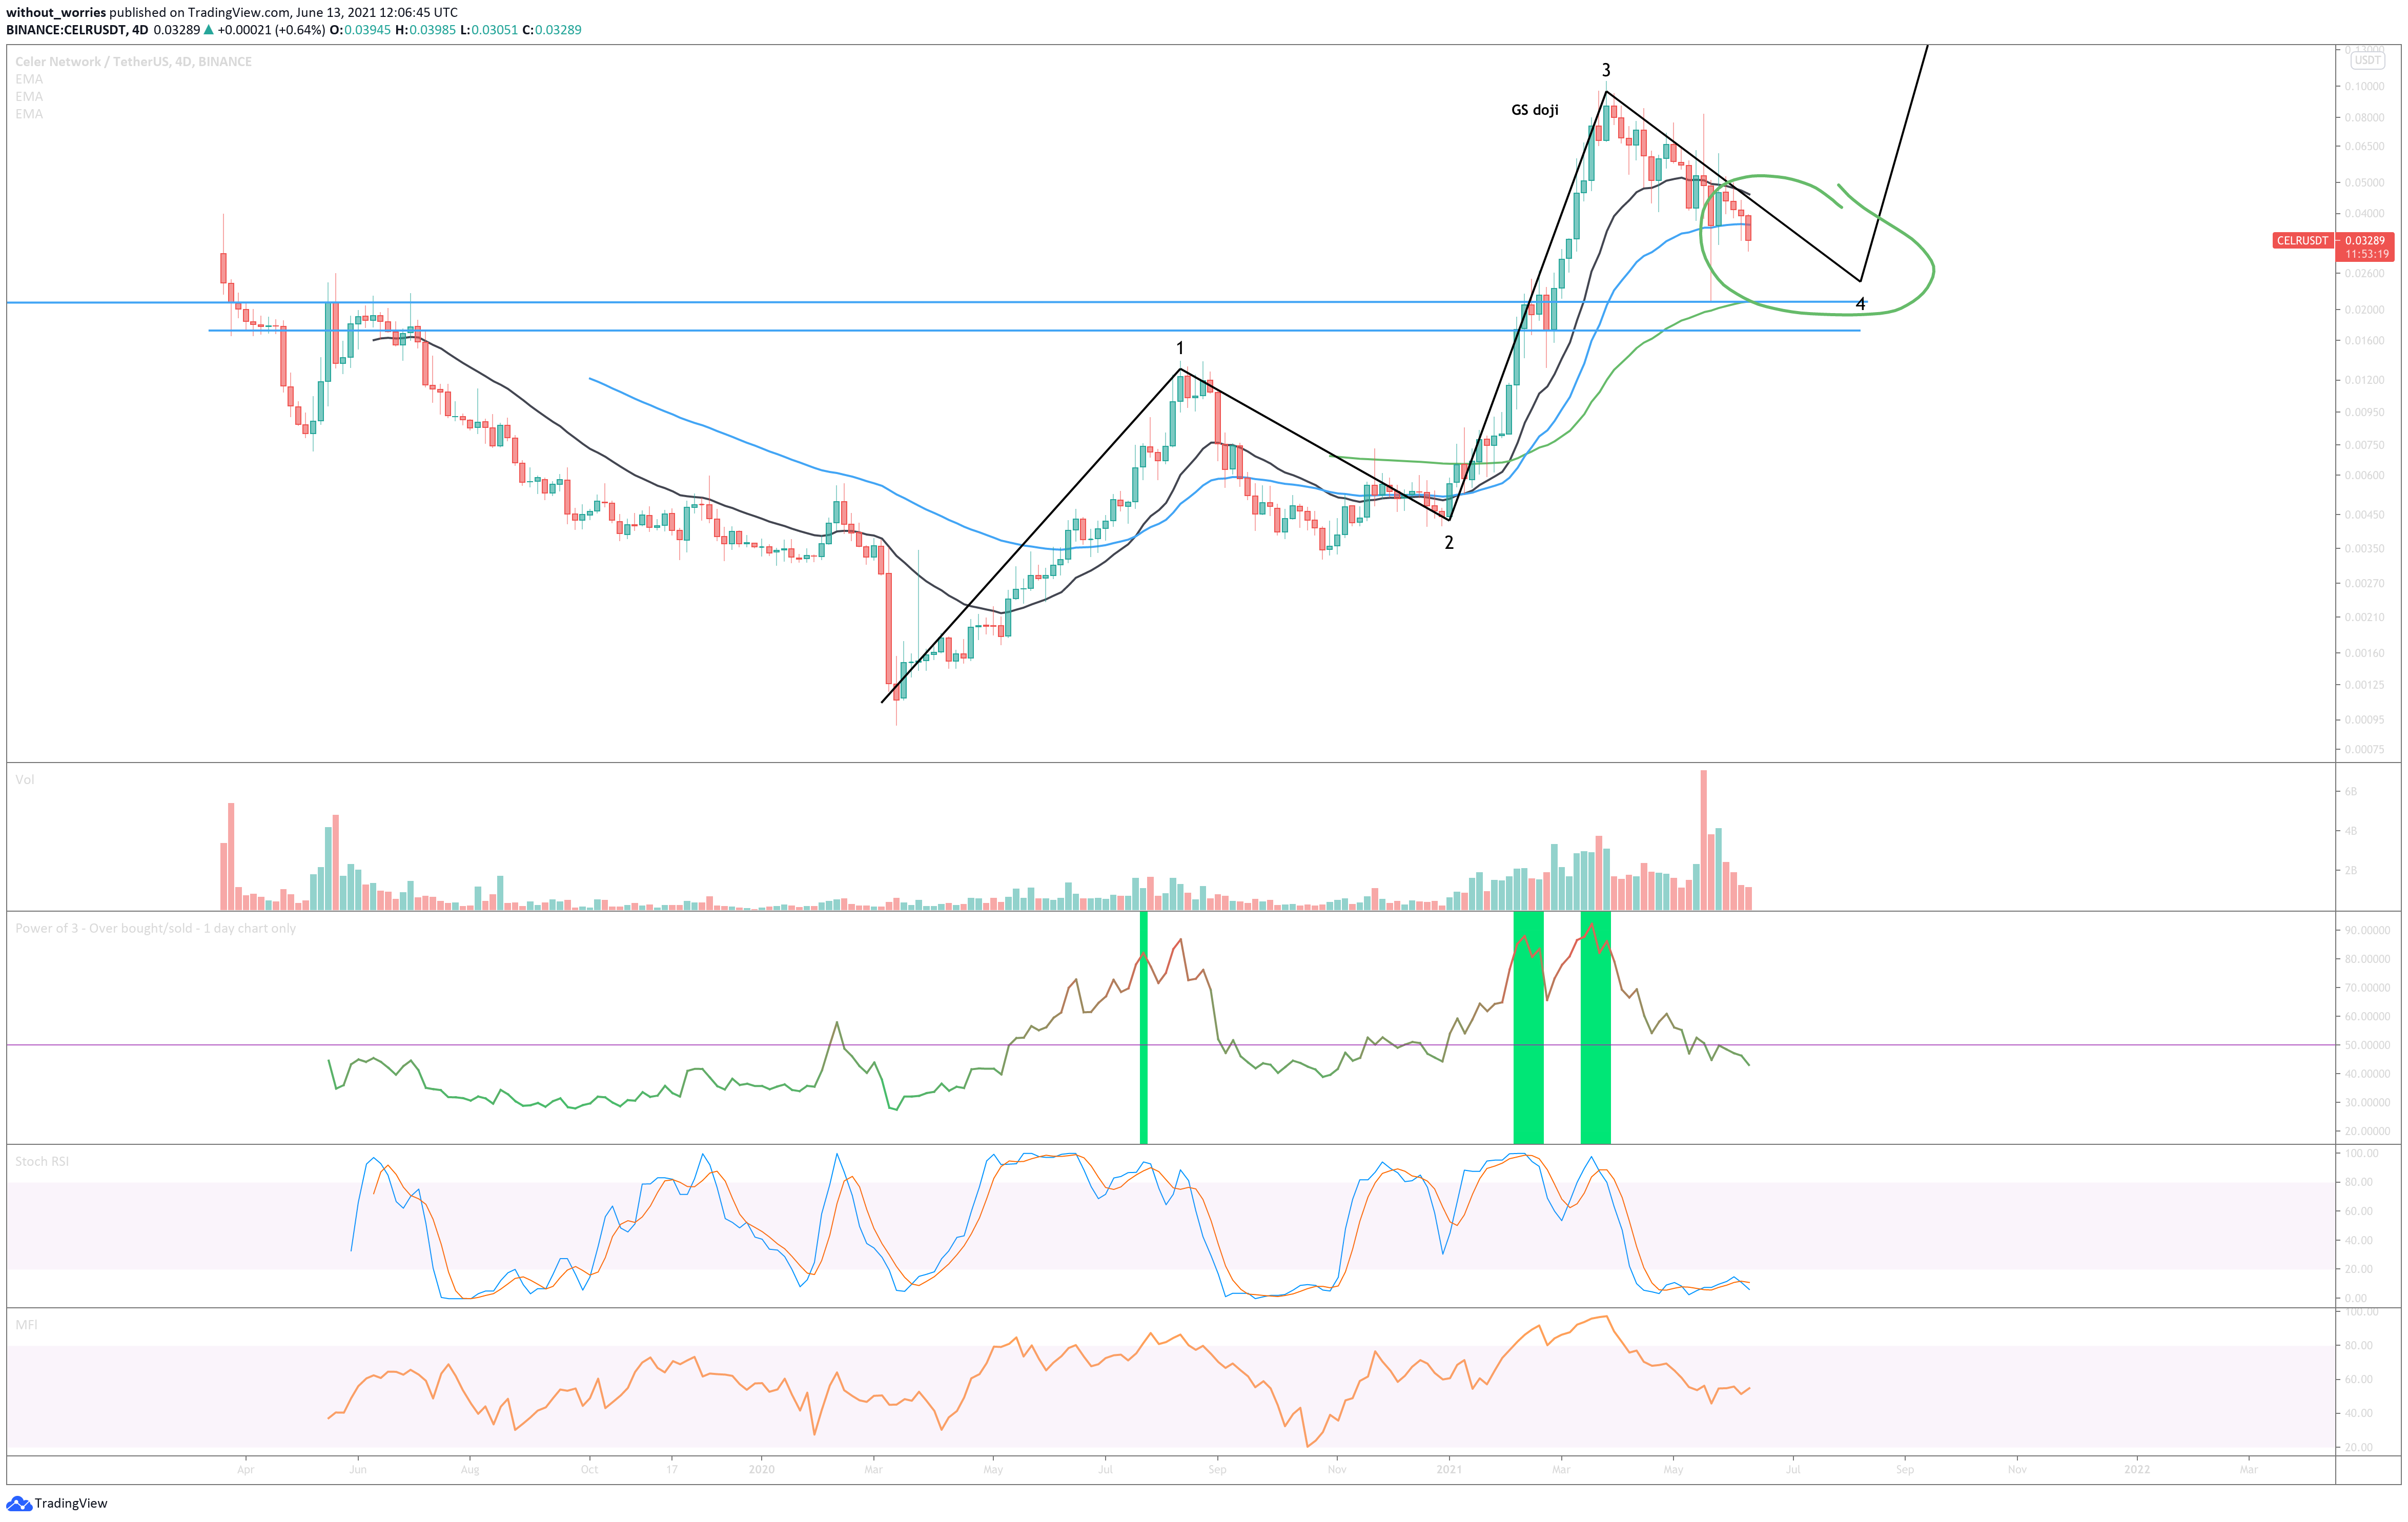The width and height of the screenshot is (2408, 1522).
Task: Click the 0.00450 price axis label
Action: coord(2364,515)
